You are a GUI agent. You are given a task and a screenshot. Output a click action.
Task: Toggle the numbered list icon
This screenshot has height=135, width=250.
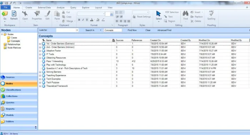click(x=121, y=12)
